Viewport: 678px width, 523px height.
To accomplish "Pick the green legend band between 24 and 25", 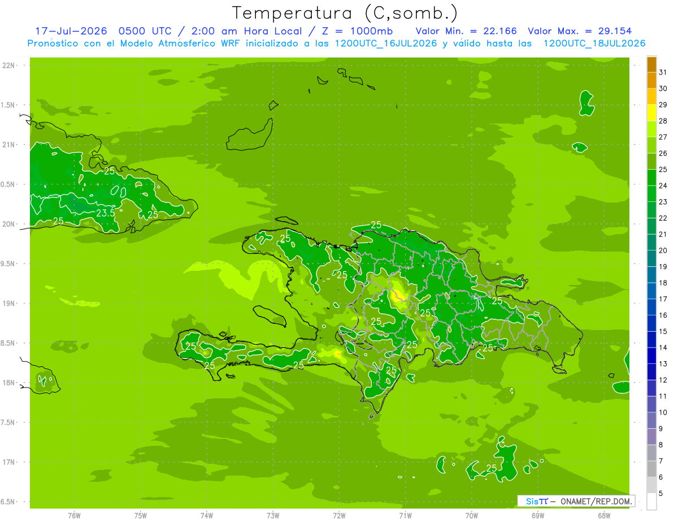I will click(x=651, y=178).
